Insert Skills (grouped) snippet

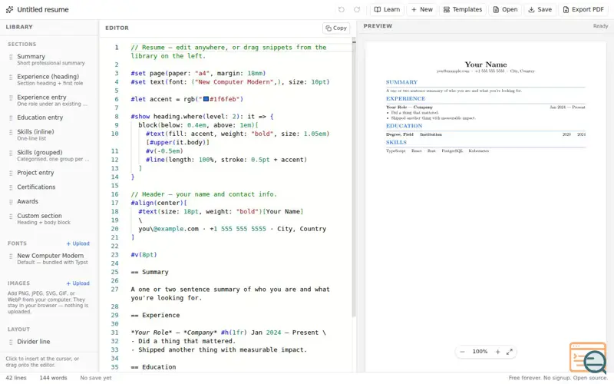49,155
